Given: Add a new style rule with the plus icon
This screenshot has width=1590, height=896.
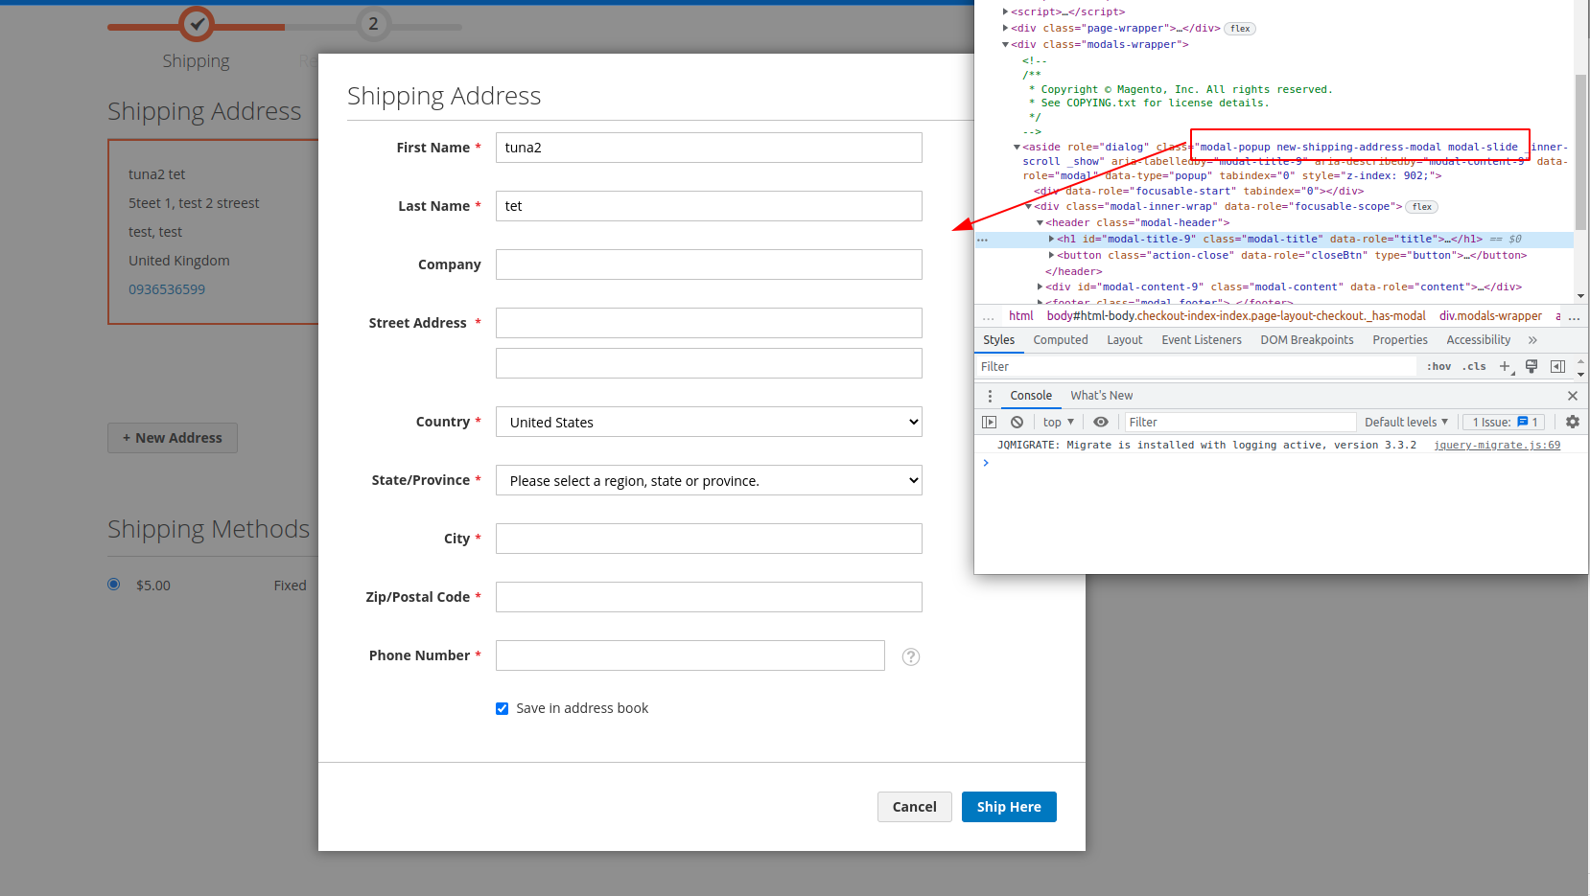Looking at the screenshot, I should (1505, 366).
